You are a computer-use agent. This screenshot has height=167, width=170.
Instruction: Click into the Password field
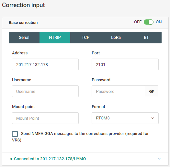(118, 91)
